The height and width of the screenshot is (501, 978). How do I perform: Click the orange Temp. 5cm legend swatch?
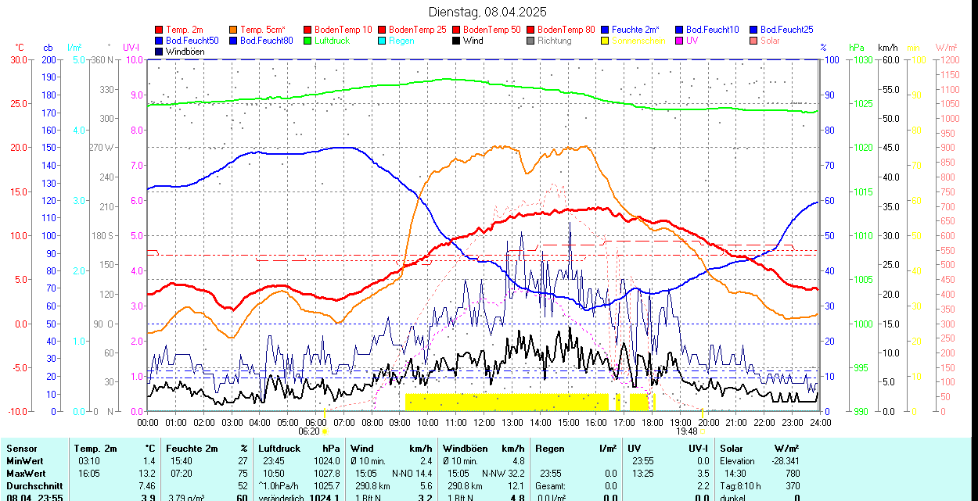234,30
